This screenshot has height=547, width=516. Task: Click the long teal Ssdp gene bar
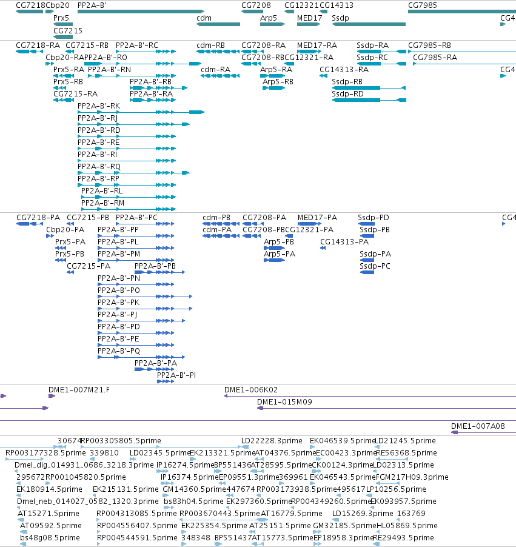tap(369, 24)
